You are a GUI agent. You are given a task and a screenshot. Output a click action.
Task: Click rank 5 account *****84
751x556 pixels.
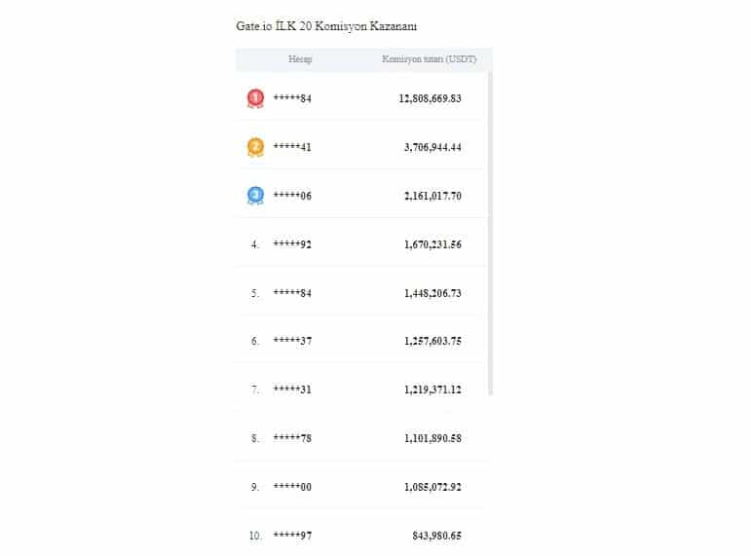pyautogui.click(x=292, y=293)
